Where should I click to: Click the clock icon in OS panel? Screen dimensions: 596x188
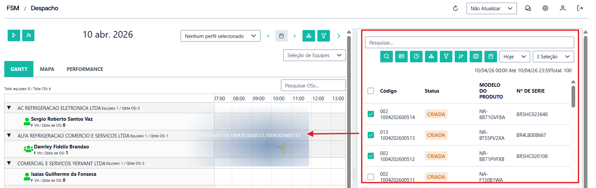point(416,56)
